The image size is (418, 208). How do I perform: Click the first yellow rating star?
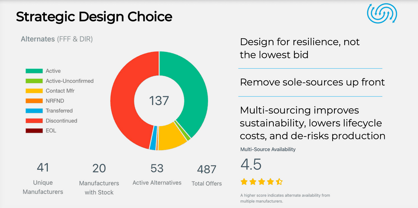point(244,182)
